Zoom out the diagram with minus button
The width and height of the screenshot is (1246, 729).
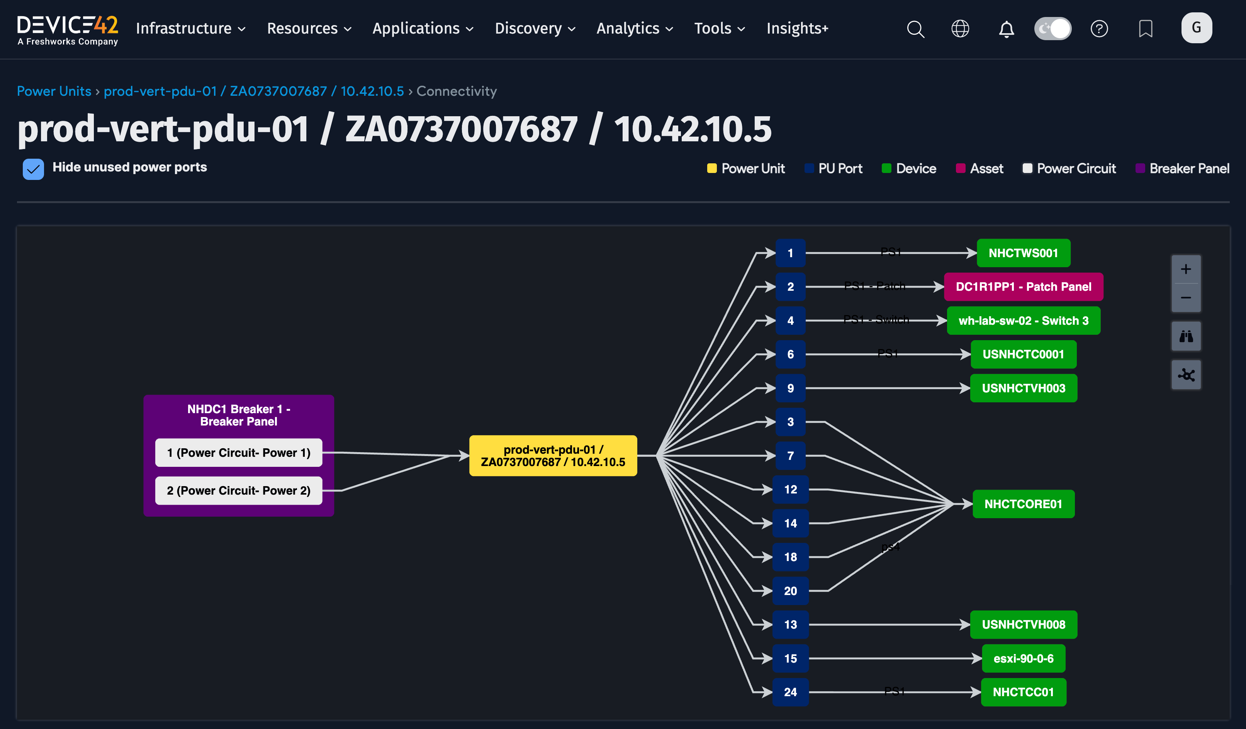click(1186, 298)
